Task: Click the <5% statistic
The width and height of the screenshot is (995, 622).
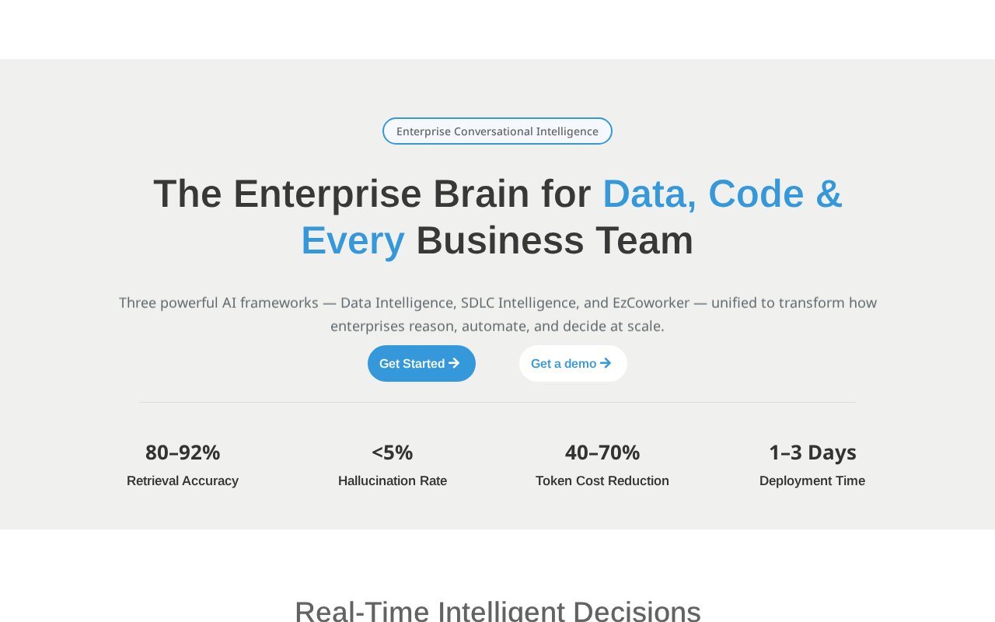Action: click(x=393, y=452)
